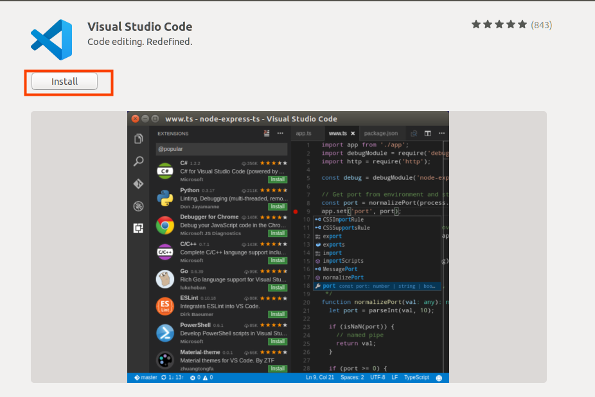Open the Debug bug icon in sidebar
The image size is (595, 397).
pyautogui.click(x=138, y=206)
